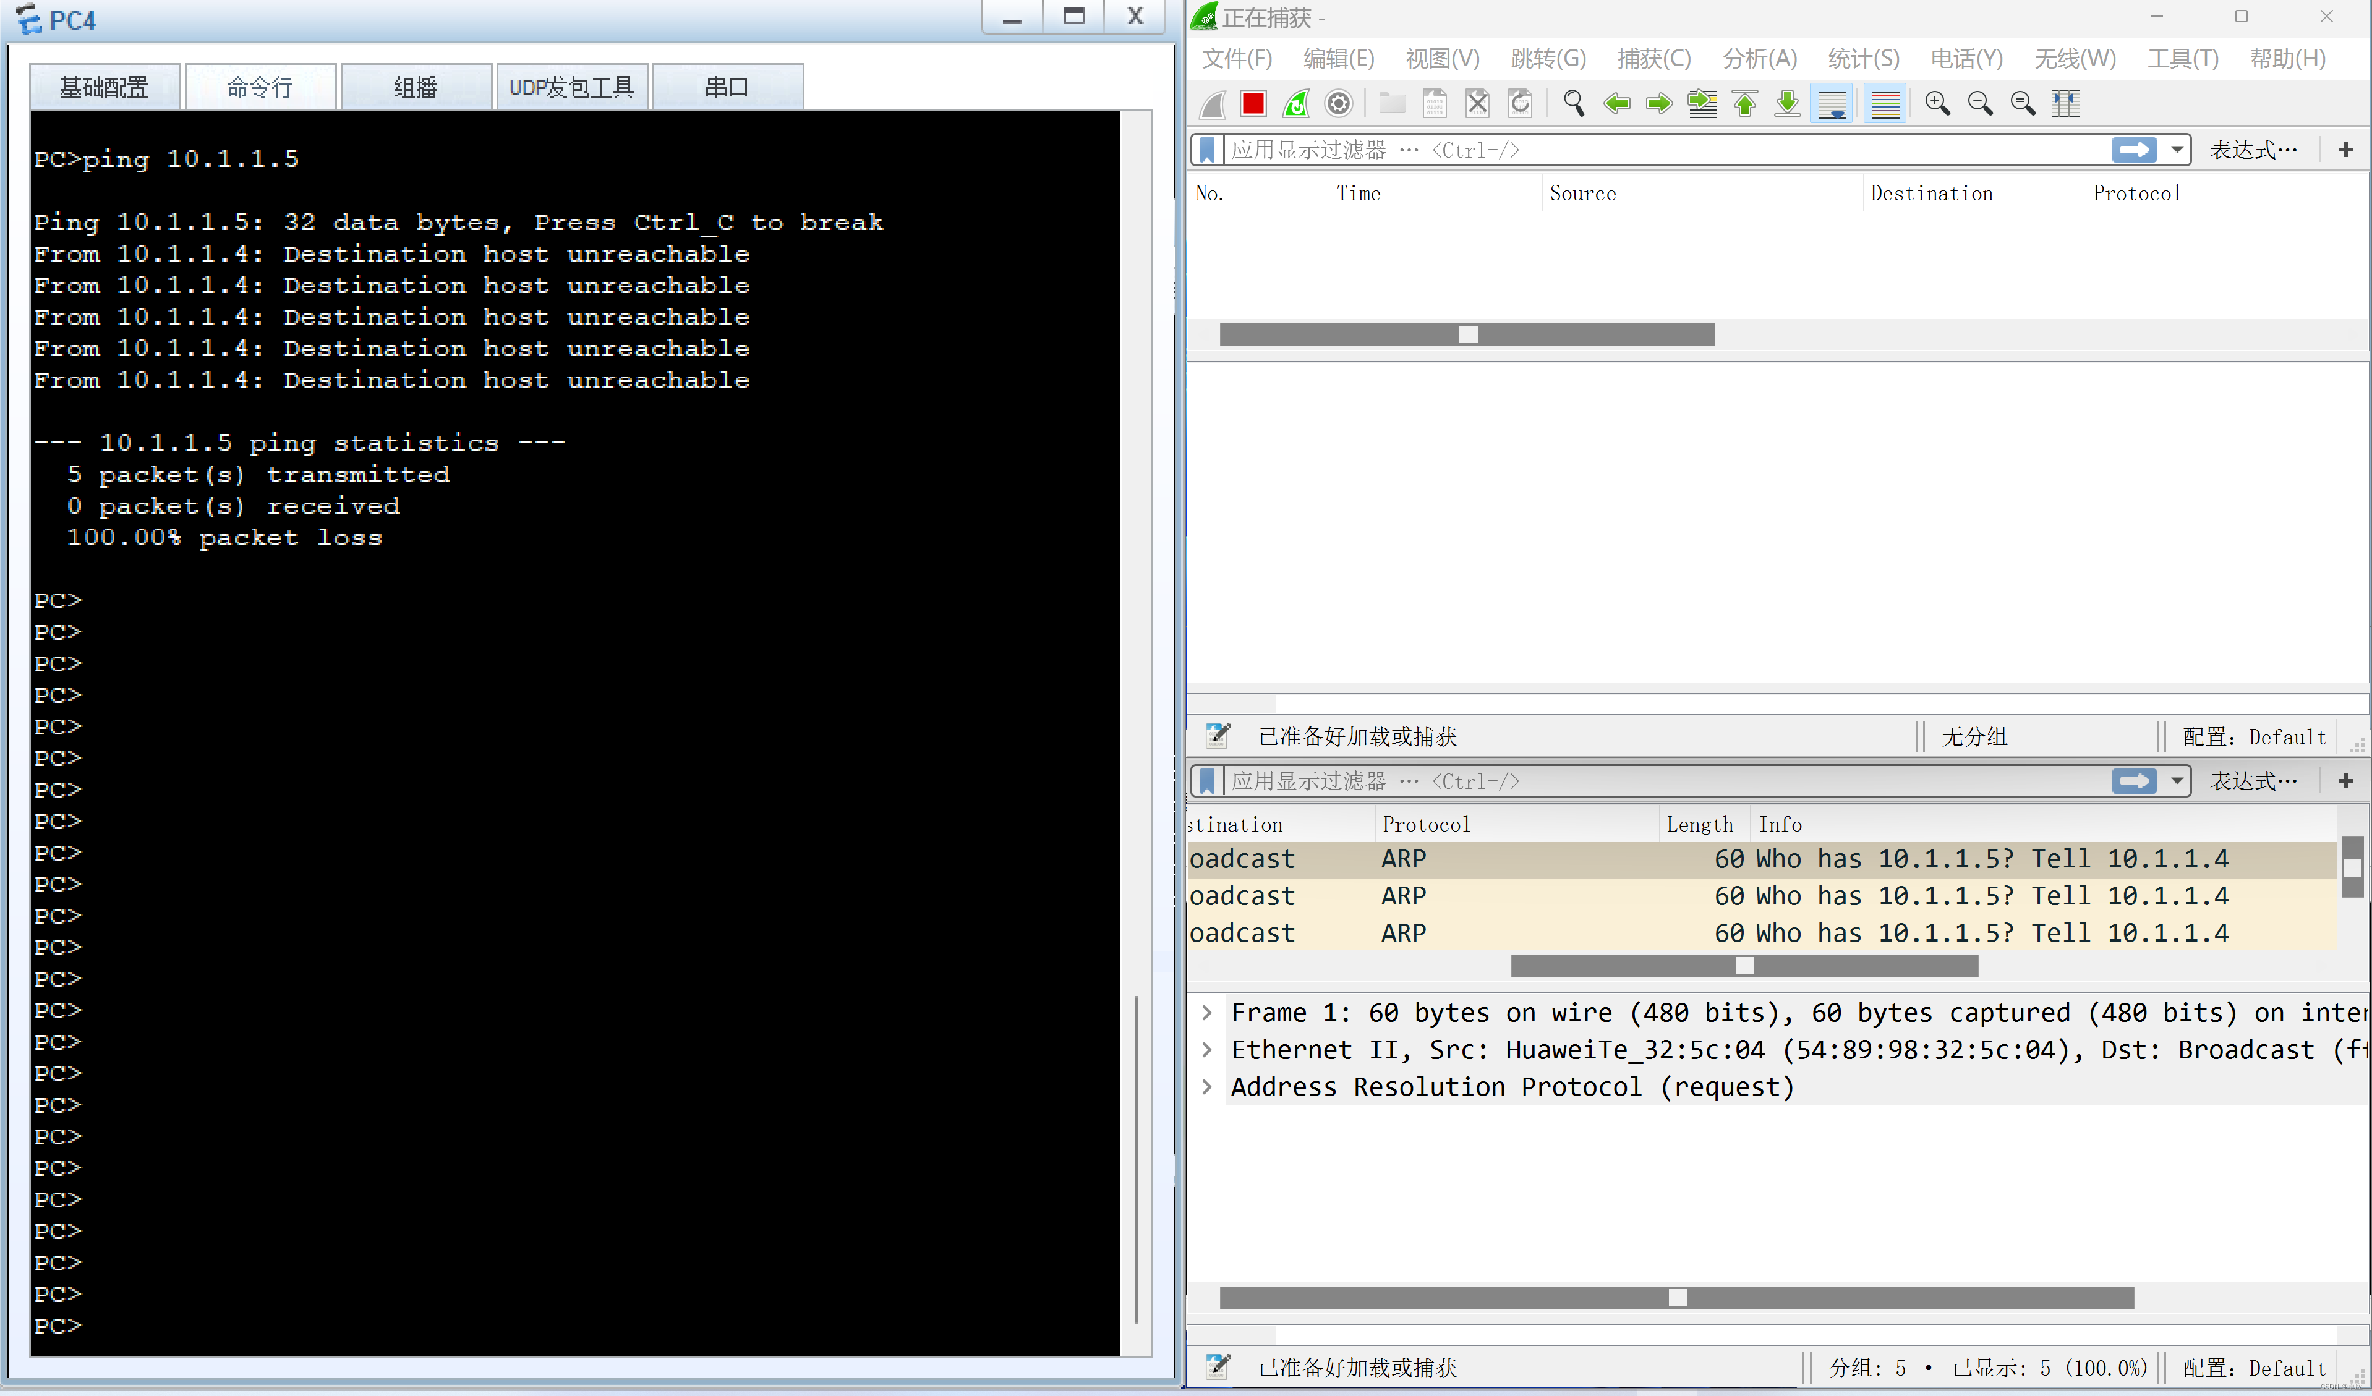
Task: Go to first packet arrow icon
Action: (1745, 103)
